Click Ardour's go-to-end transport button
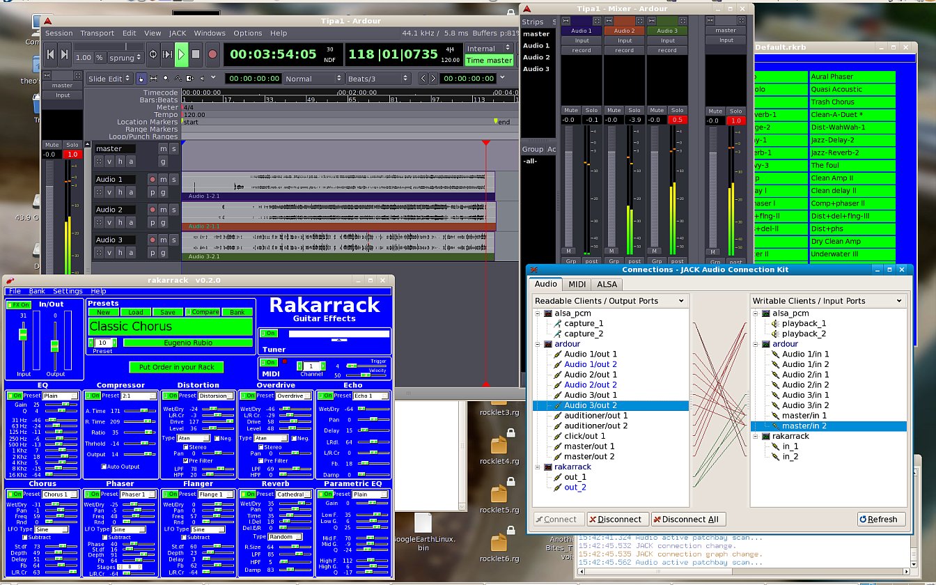The width and height of the screenshot is (936, 585). tap(64, 54)
